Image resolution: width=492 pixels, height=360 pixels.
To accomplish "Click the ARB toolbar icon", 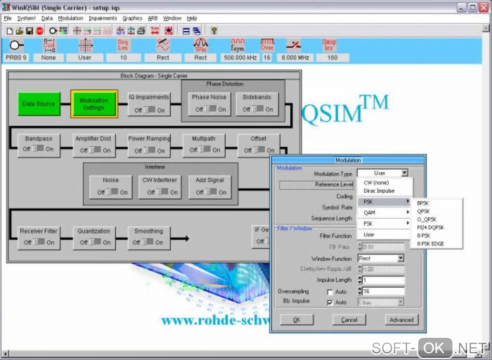I will 168,31.
